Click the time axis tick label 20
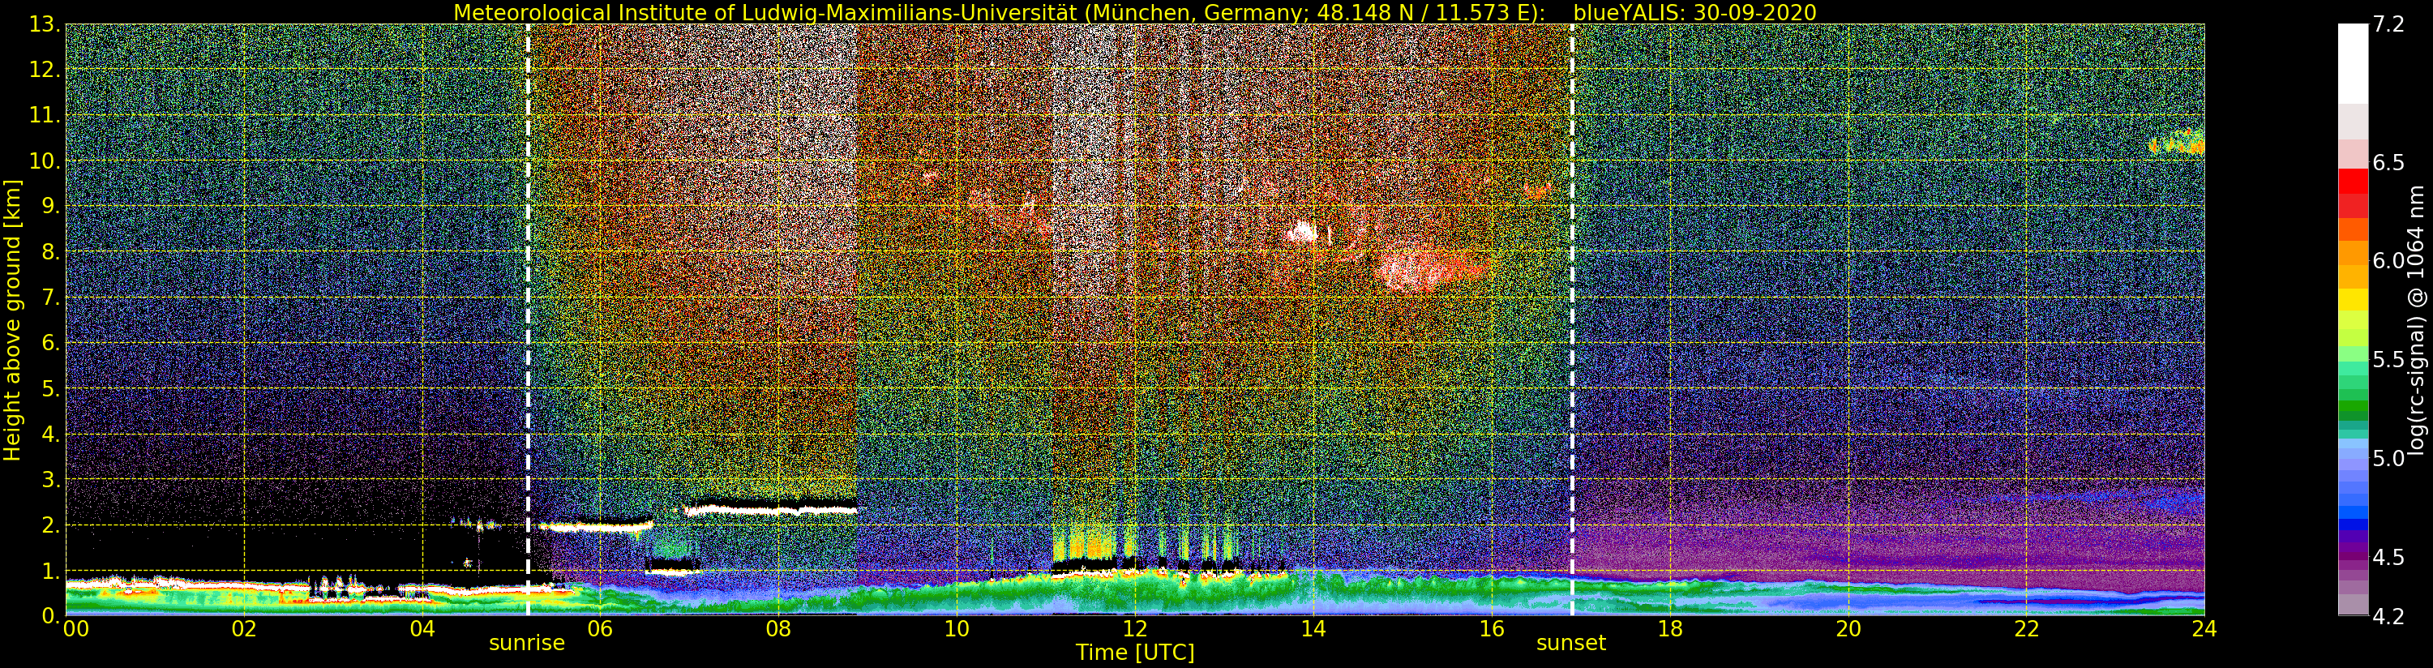 pyautogui.click(x=1848, y=629)
